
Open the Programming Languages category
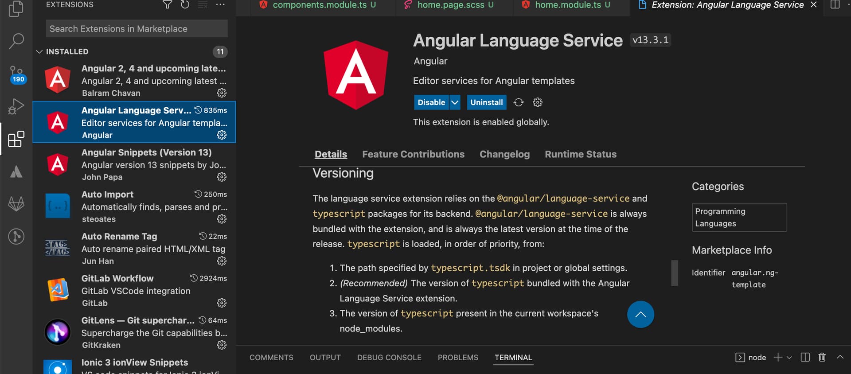[x=739, y=217]
